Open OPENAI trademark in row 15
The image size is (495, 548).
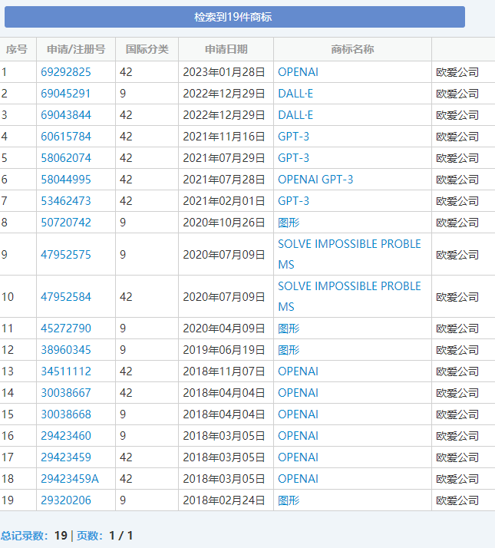pyautogui.click(x=299, y=414)
